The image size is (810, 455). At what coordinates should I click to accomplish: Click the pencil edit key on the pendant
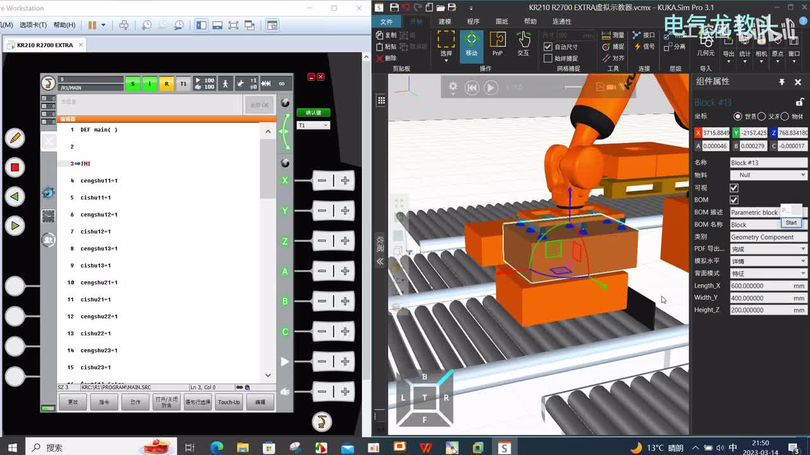coord(15,137)
